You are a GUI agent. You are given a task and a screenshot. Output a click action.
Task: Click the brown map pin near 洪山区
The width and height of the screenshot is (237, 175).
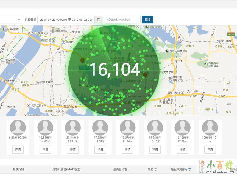click(82, 61)
